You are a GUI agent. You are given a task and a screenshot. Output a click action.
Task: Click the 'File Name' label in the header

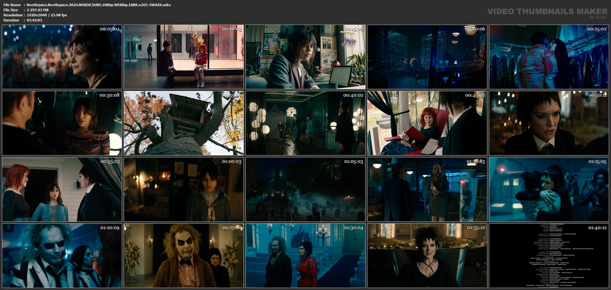coord(12,5)
